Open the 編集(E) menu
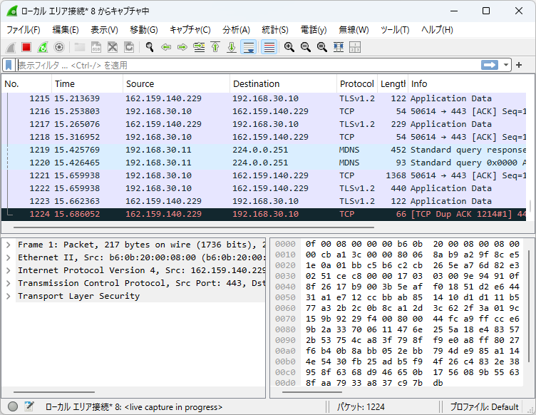The width and height of the screenshot is (536, 415). [x=66, y=30]
